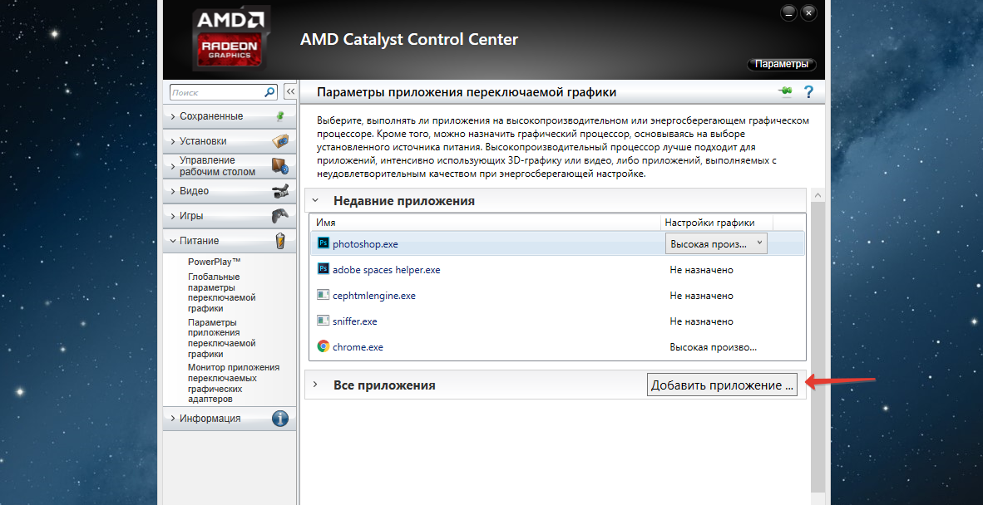Click the camcorder icon beside Видео

pyautogui.click(x=279, y=191)
